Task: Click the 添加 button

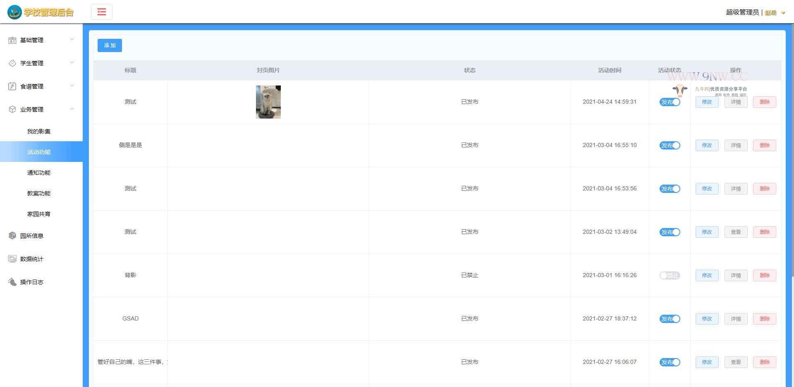Action: point(110,45)
